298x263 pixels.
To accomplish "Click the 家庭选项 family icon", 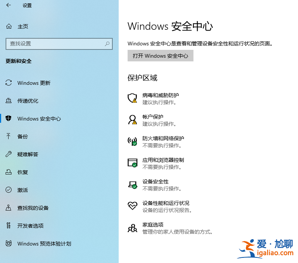I will pyautogui.click(x=132, y=228).
